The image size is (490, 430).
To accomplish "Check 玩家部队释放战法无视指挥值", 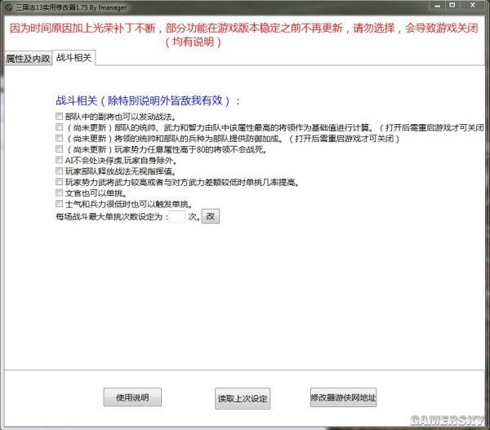I will [59, 171].
